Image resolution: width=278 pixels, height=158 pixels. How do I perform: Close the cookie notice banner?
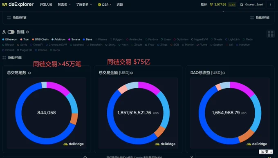pos(192,157)
